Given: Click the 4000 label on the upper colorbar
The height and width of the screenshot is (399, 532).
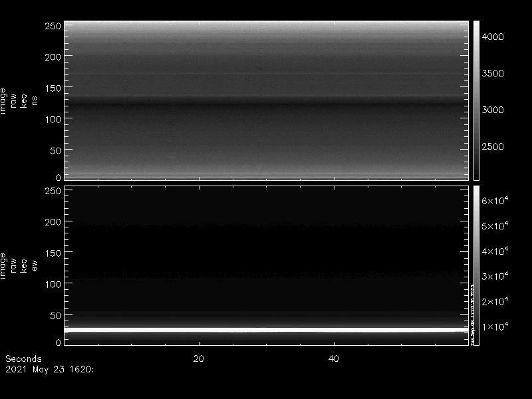Looking at the screenshot, I should pos(493,37).
